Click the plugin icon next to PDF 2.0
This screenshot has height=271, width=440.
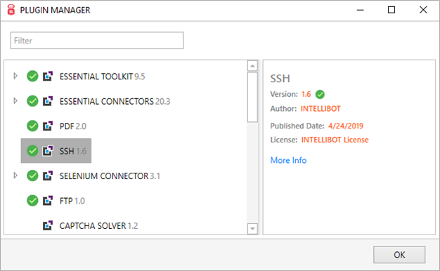click(48, 126)
